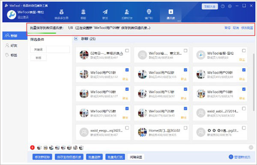Screen dimensions: 257x165
Task: Click the 退出登录 logout link
Action: (23, 17)
